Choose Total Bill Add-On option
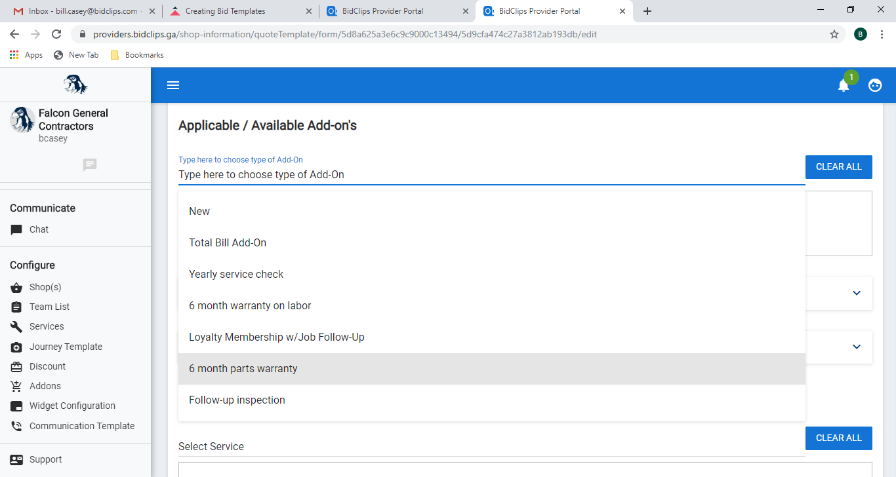Image resolution: width=896 pixels, height=477 pixels. [492, 242]
